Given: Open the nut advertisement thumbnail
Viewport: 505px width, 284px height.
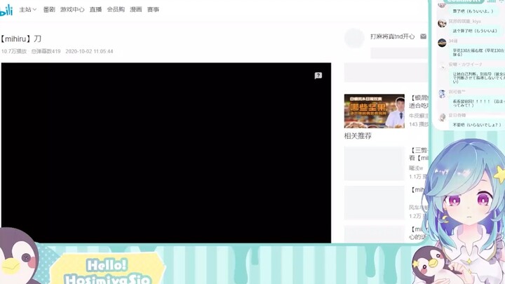Looking at the screenshot, I should click(x=374, y=111).
